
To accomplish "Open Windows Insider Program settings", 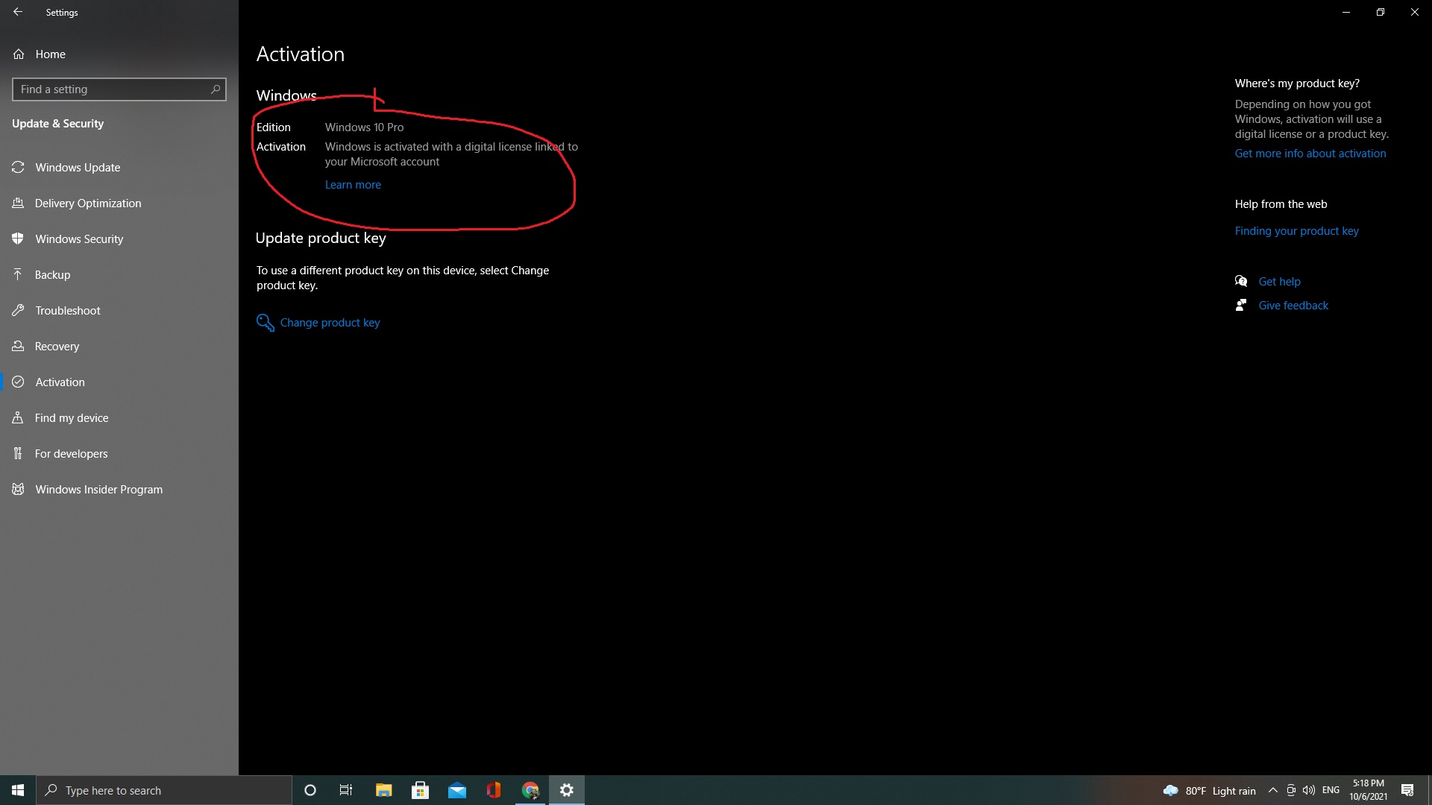I will [119, 490].
